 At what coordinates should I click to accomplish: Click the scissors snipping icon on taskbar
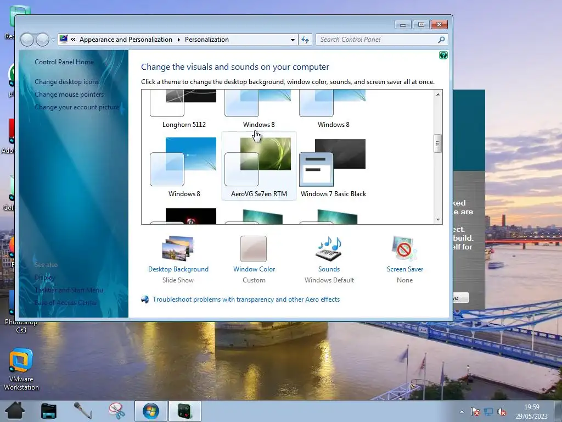coord(116,411)
